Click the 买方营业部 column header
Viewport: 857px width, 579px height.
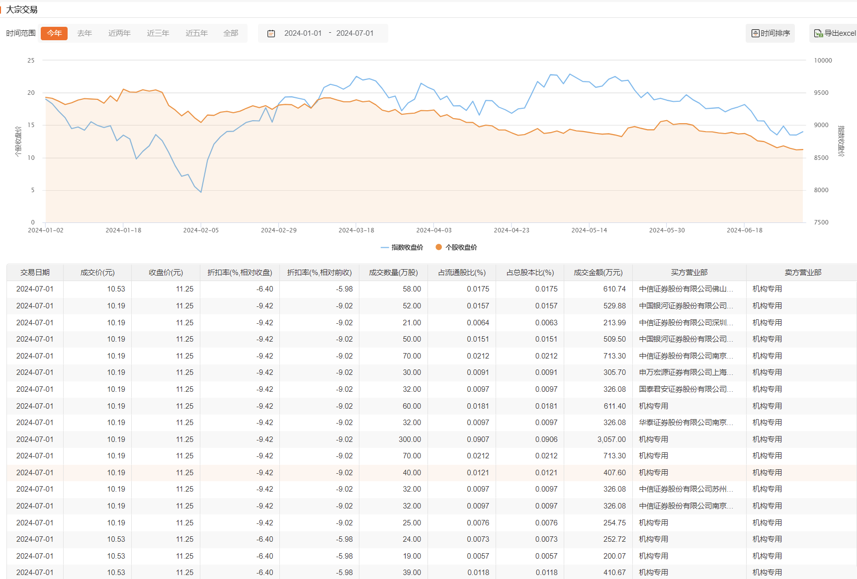point(689,273)
